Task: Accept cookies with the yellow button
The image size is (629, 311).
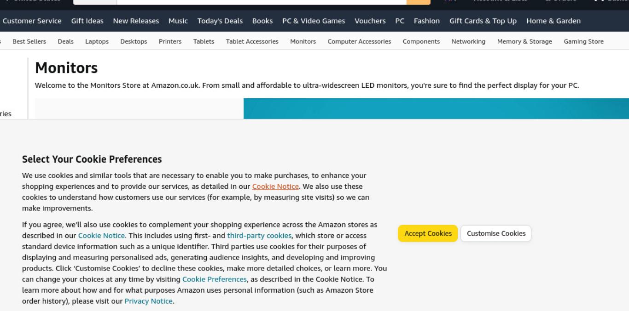Action: 428,233
